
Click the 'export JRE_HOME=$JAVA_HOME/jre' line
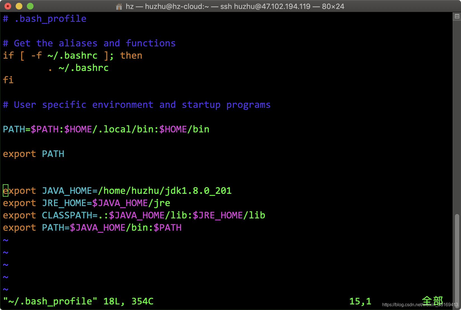[87, 203]
